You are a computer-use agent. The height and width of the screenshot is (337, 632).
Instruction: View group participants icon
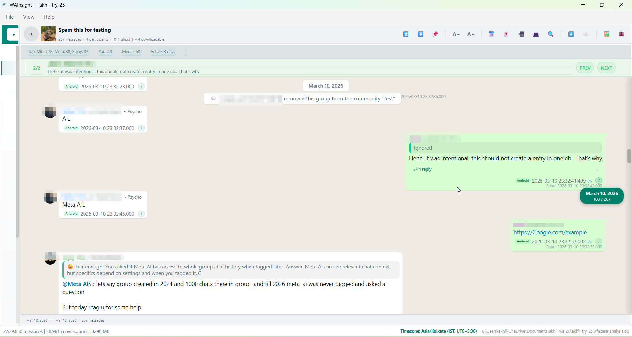click(536, 34)
